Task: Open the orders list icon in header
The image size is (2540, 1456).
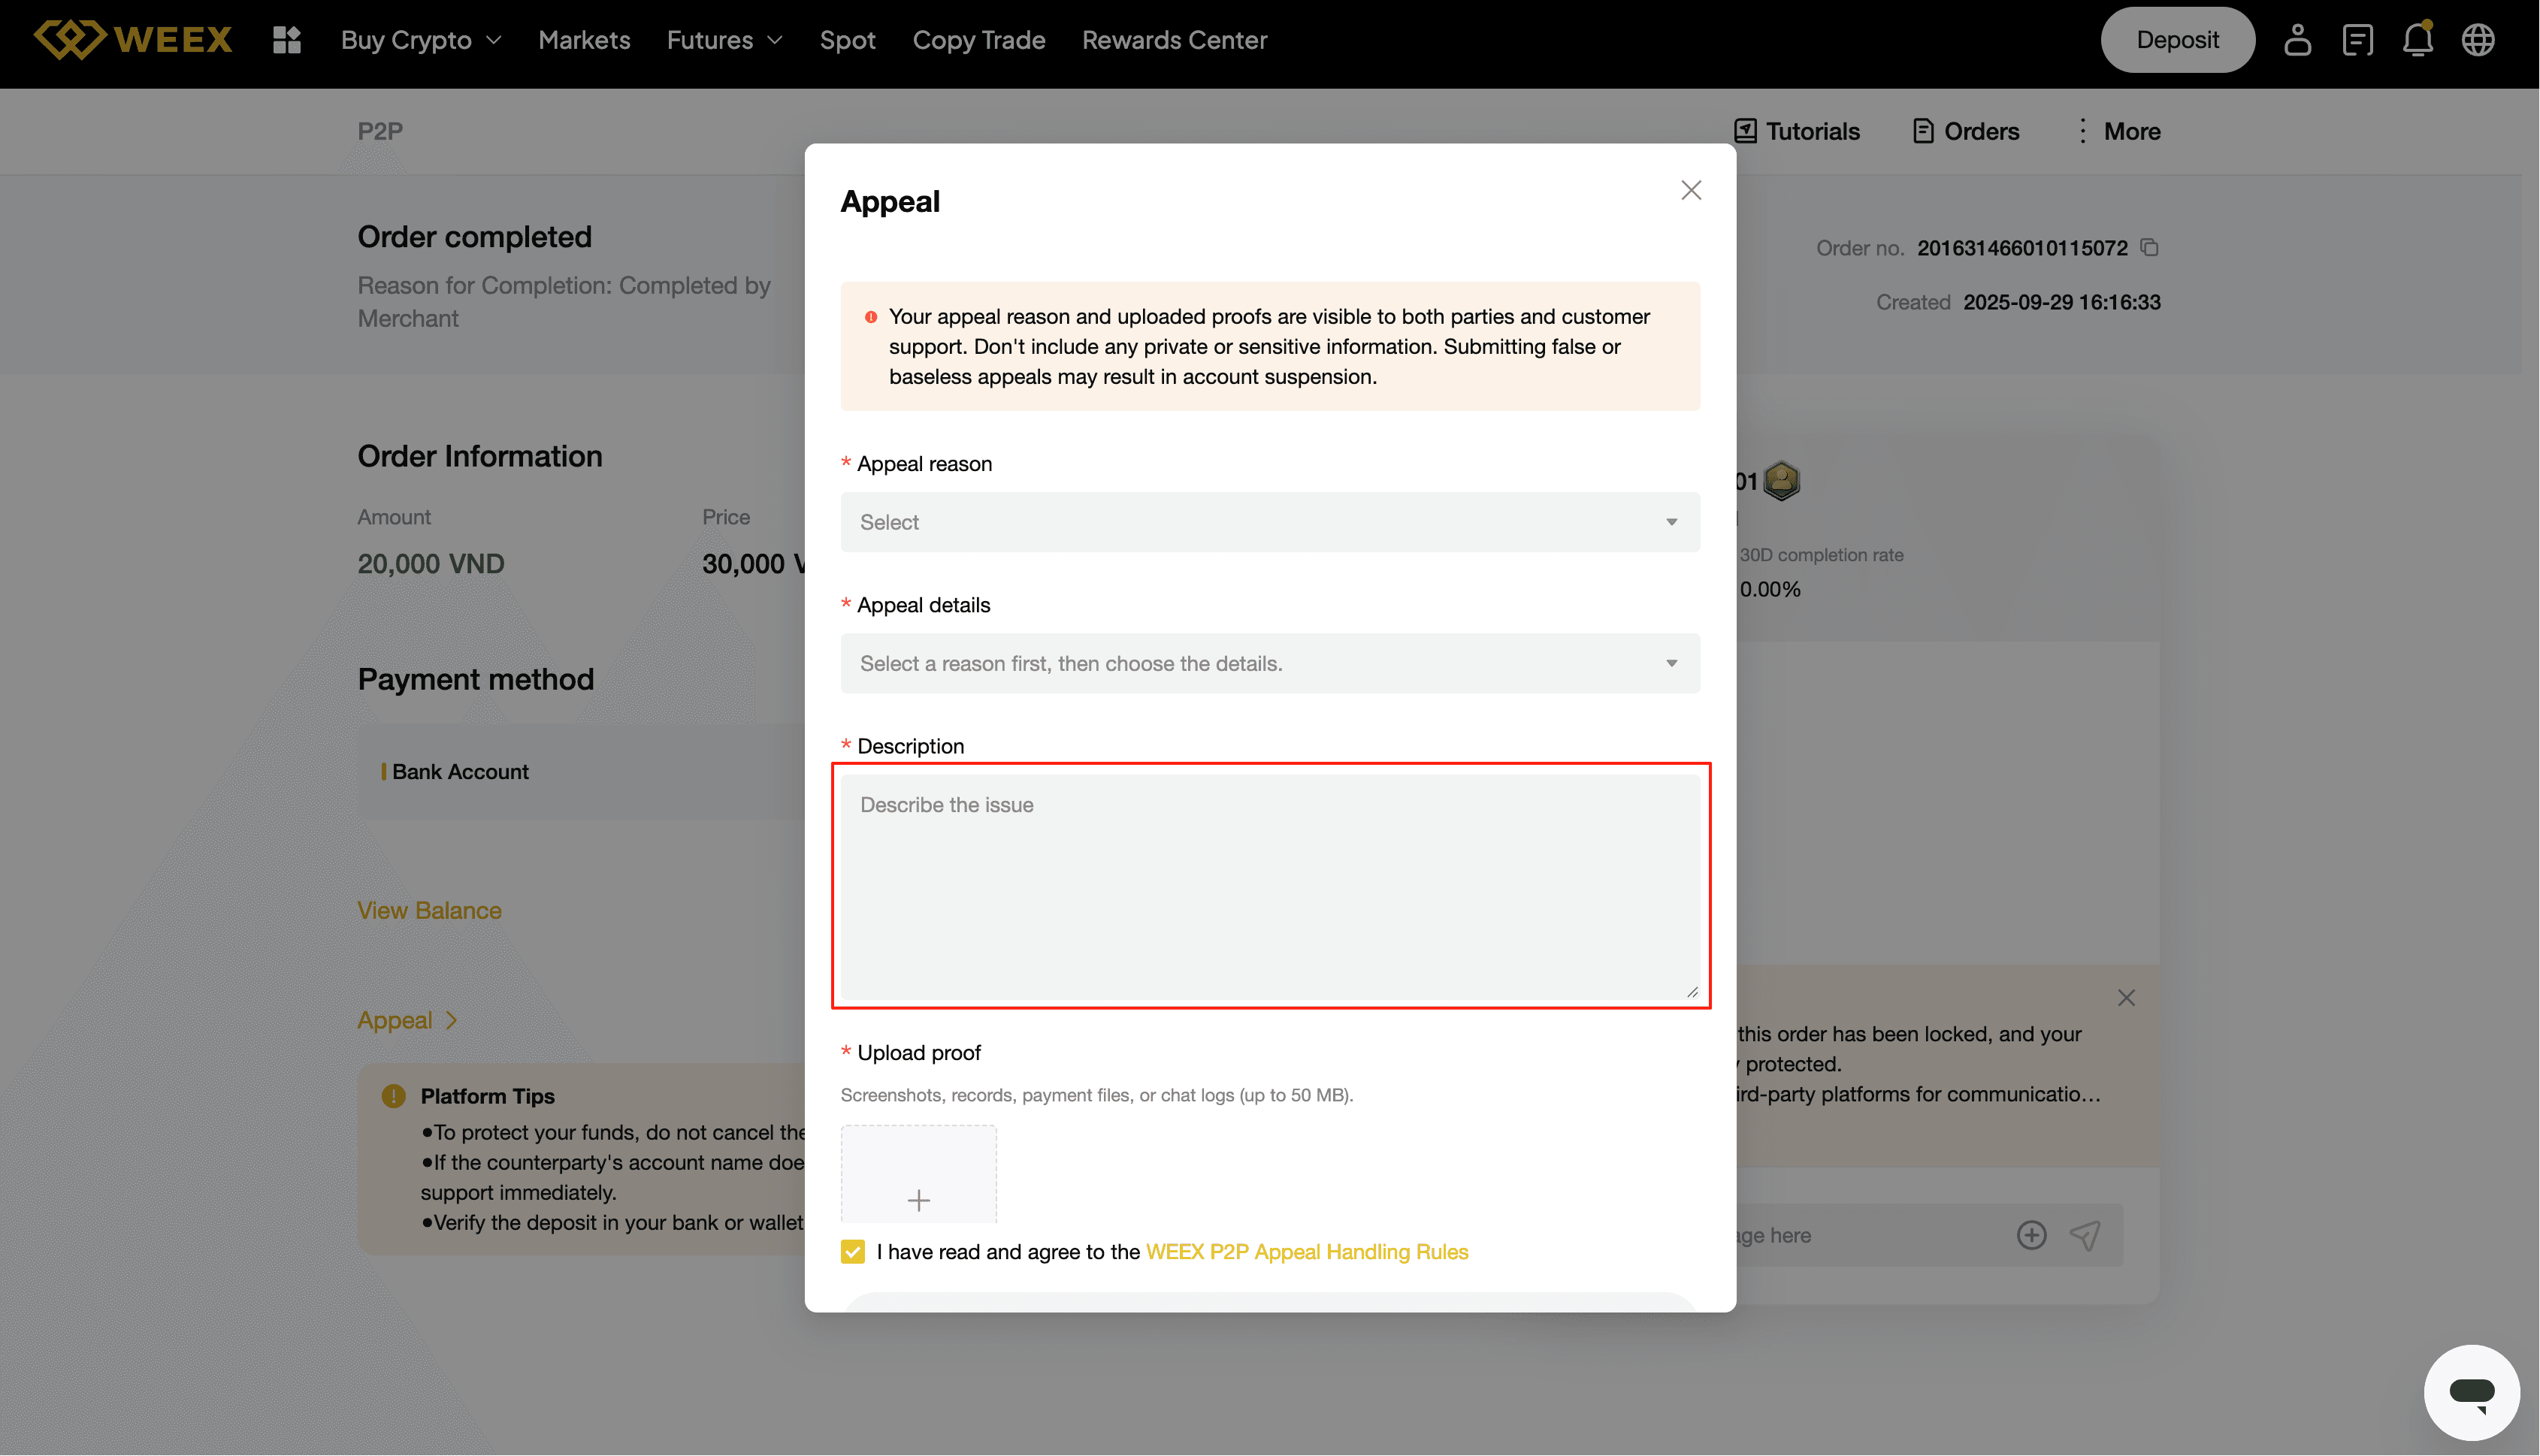Action: (x=2357, y=40)
